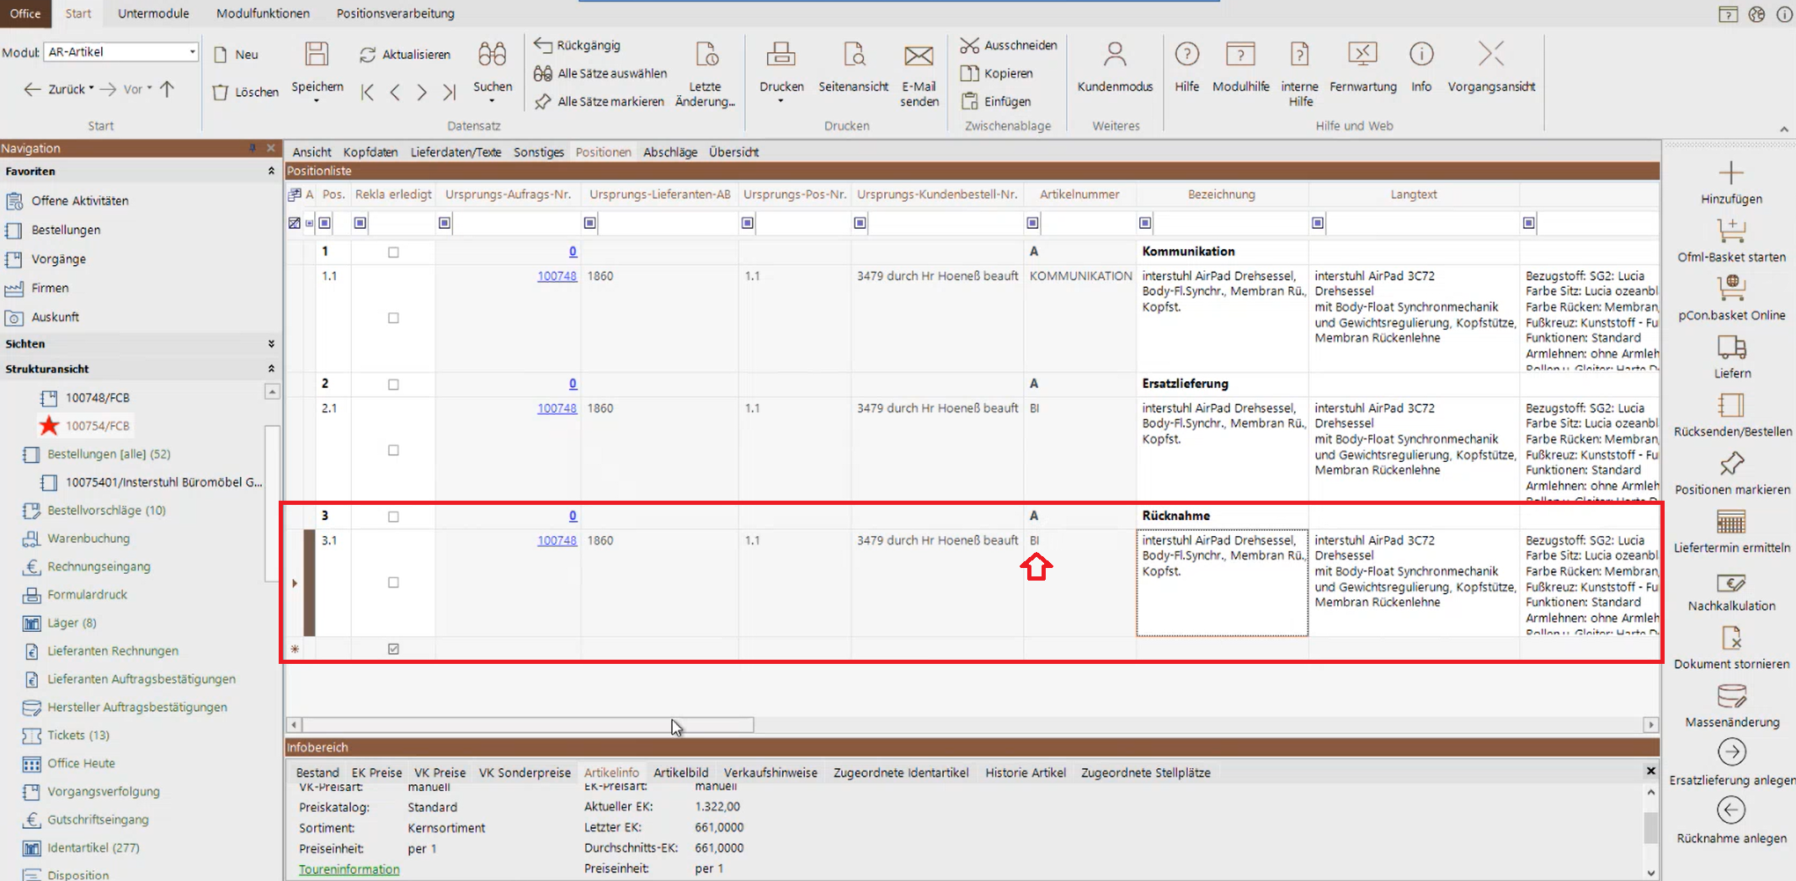The image size is (1796, 881).
Task: Switch to the Kopfdaten tab
Action: tap(370, 152)
